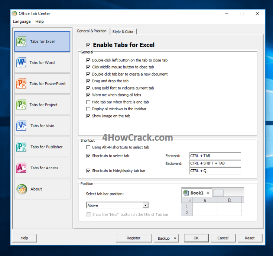273x256 pixels.
Task: Close the Office Tab Center window
Action: 257,14
